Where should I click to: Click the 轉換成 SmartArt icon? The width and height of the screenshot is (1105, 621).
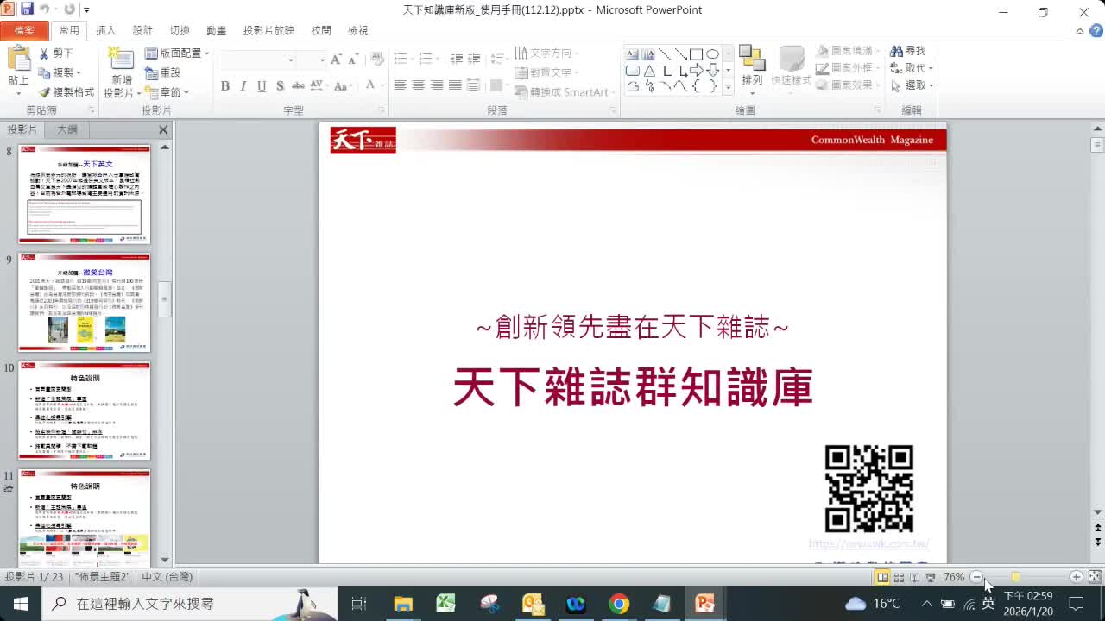[563, 91]
